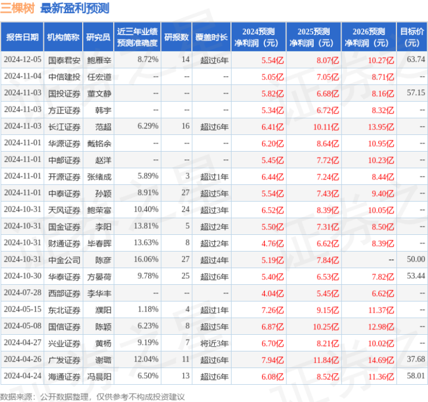Viewport: 428px width, 402px height.
Task: Click accuracy value 5.89%
Action: (x=148, y=176)
